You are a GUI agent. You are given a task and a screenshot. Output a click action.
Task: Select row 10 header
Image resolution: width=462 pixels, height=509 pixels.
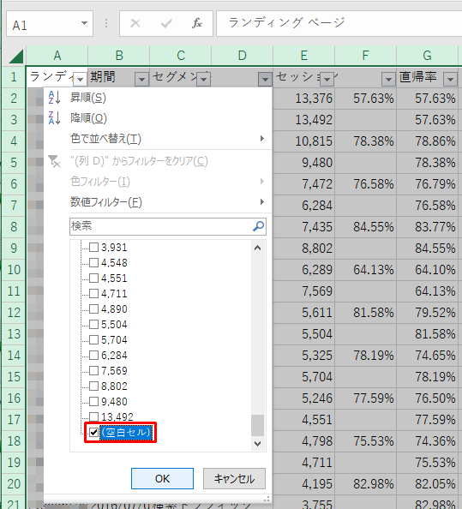[x=14, y=270]
